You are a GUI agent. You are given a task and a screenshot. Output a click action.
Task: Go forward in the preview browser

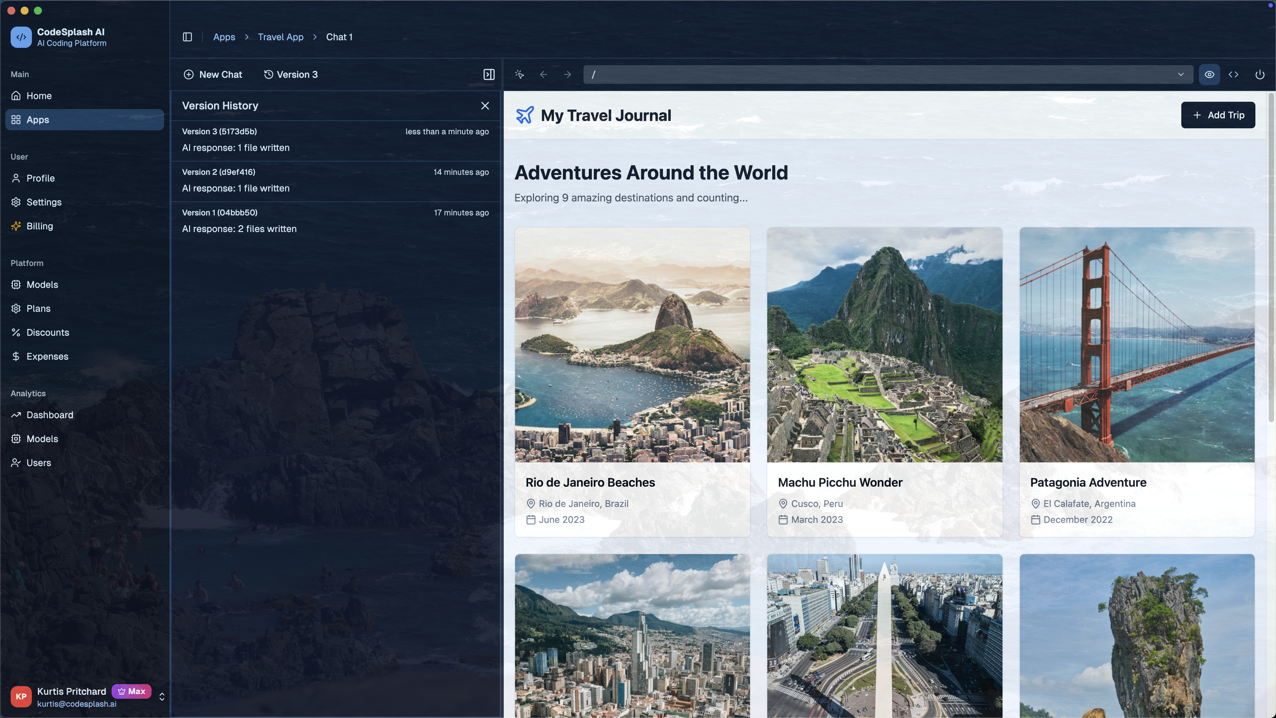[567, 74]
